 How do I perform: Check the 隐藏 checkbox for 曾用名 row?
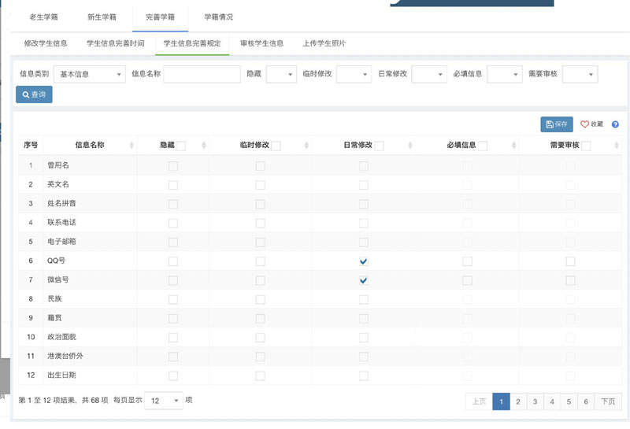[173, 166]
